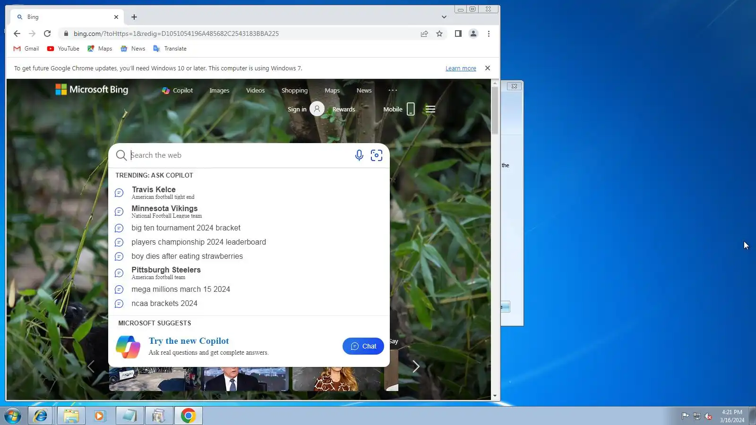Close the Bing browser tab
This screenshot has width=756, height=425.
(x=116, y=17)
